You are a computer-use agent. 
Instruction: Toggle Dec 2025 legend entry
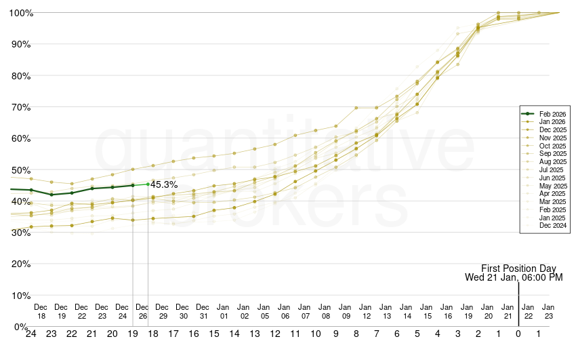pyautogui.click(x=552, y=129)
